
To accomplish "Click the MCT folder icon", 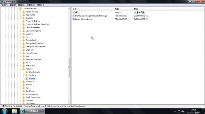I will [24, 62].
